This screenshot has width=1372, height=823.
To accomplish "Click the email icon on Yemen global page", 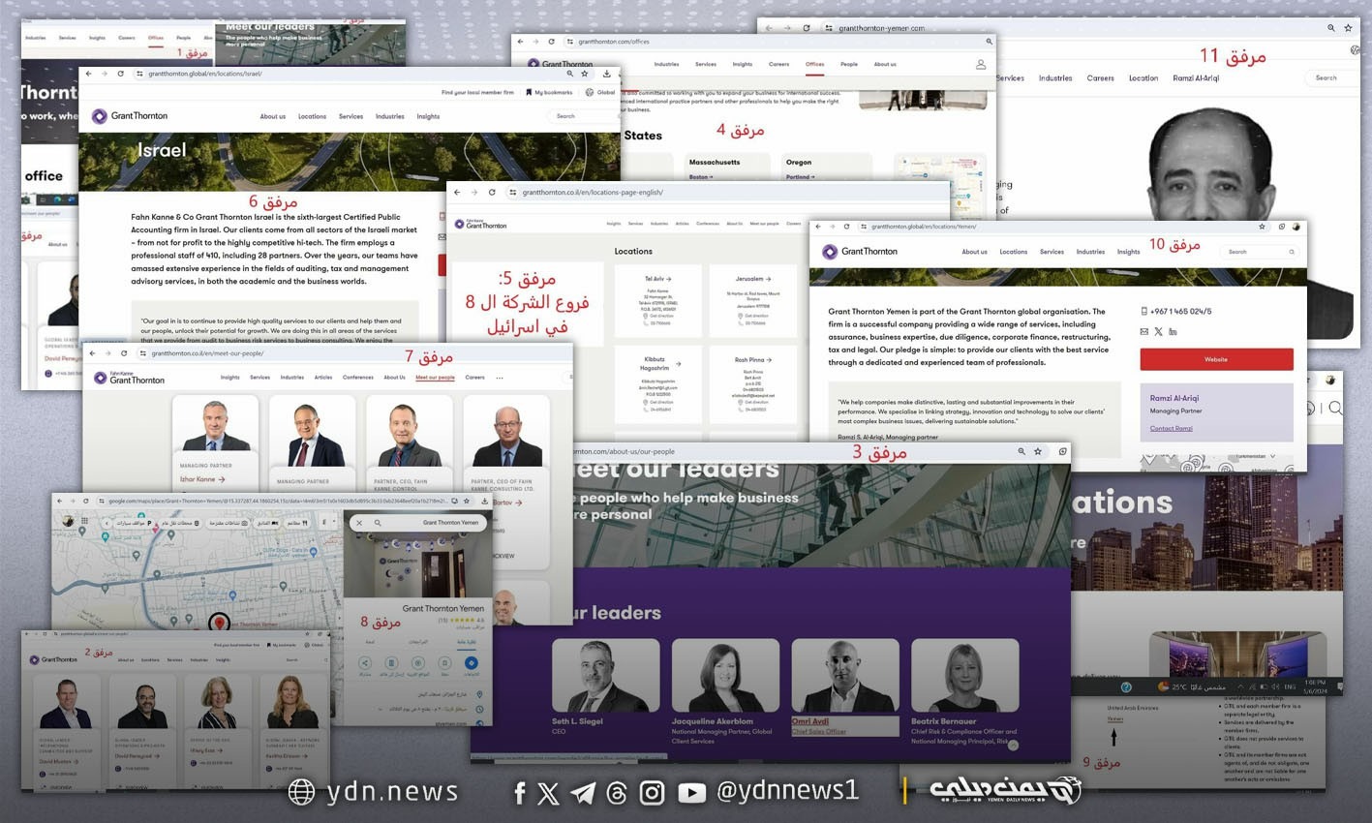I will (1144, 331).
